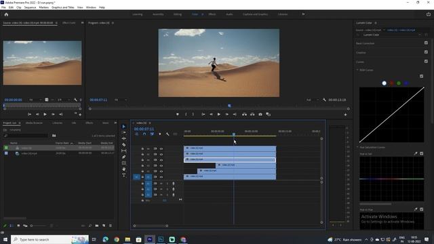Screen dimensions: 434x244
Task: Collapse the RGB Curves section
Action: pyautogui.click(x=357, y=70)
